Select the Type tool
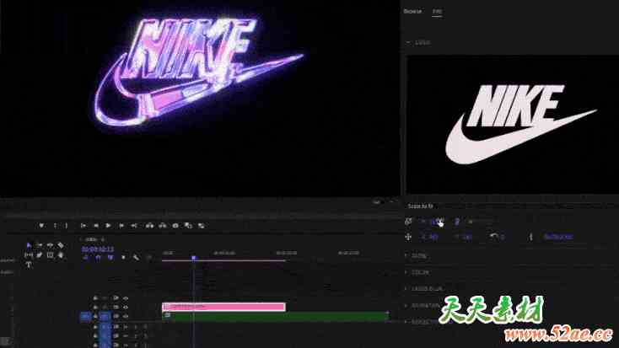 [x=29, y=265]
